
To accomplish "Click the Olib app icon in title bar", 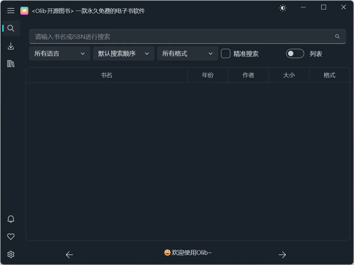I will point(24,10).
